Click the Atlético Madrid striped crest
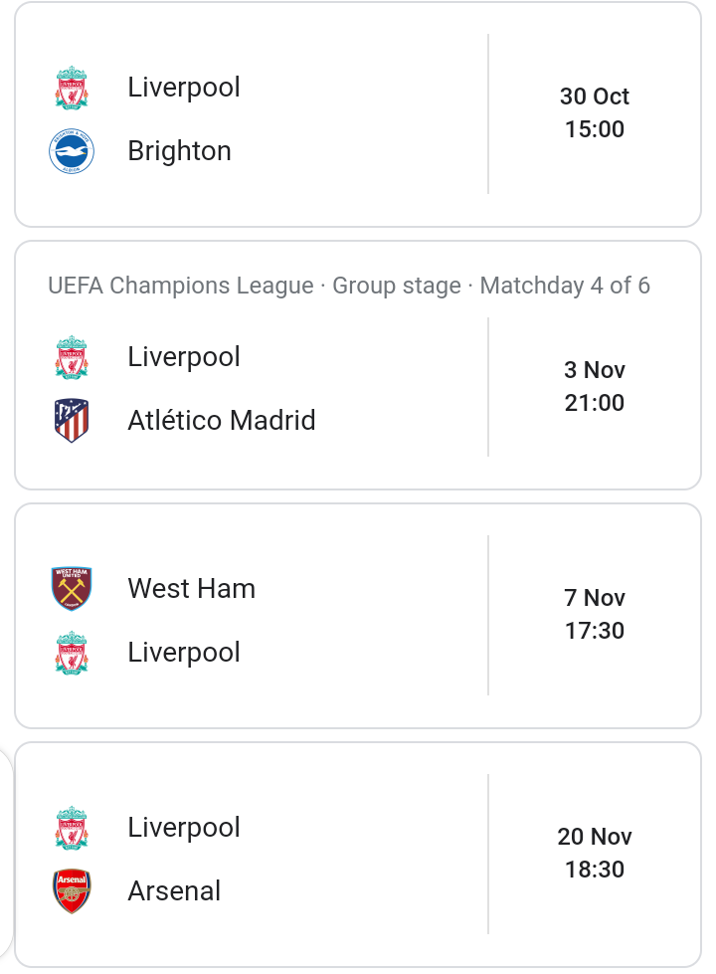The height and width of the screenshot is (974, 716). pos(72,421)
